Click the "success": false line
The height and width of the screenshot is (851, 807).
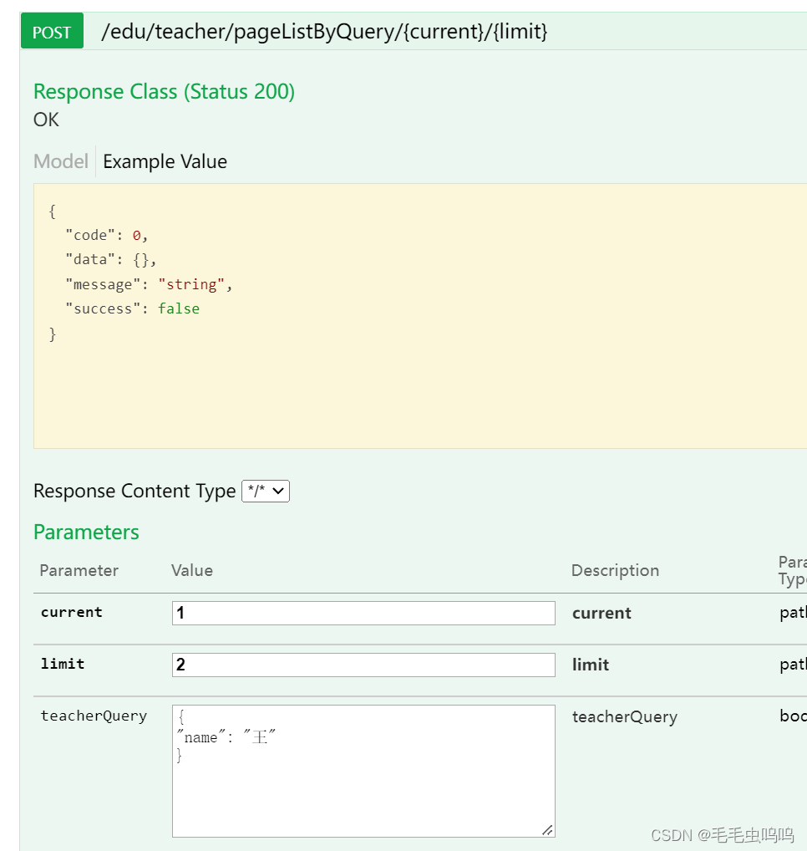(132, 308)
